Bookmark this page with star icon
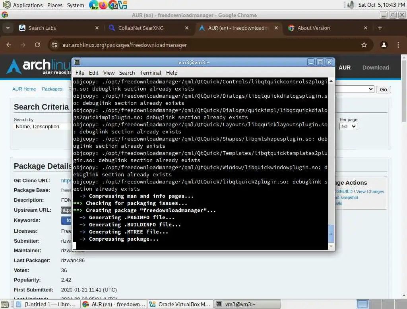This screenshot has height=309, width=407. 364,45
